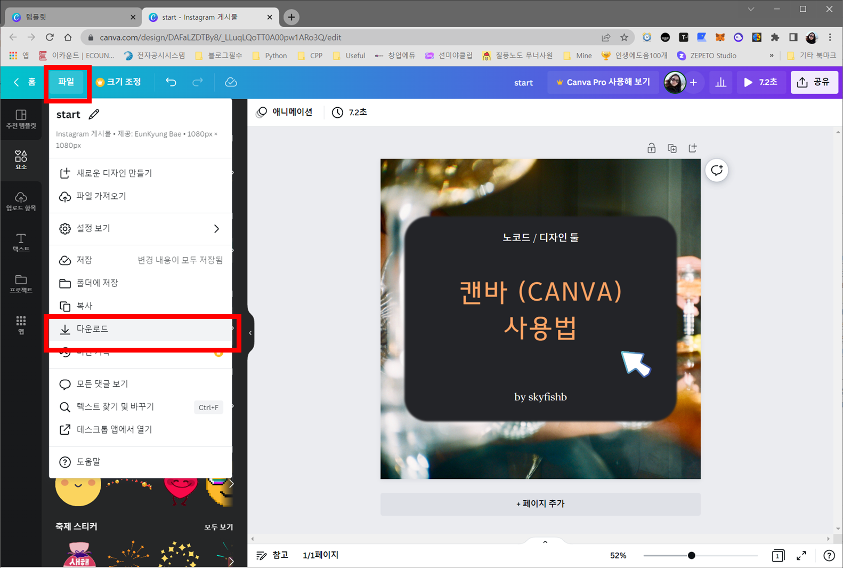
Task: Open 앱 apps sidebar panel
Action: click(21, 324)
